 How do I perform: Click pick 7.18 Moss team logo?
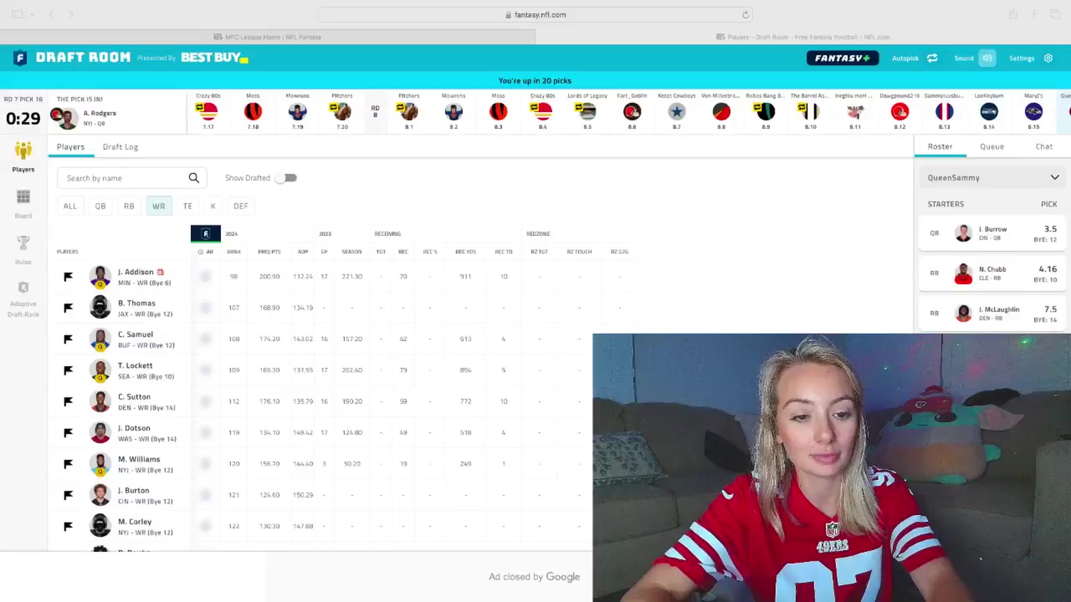[253, 111]
